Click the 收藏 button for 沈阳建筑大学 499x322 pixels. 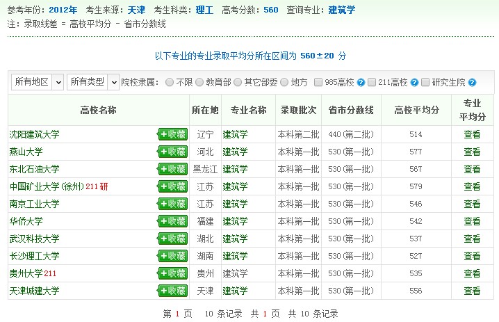[172, 134]
